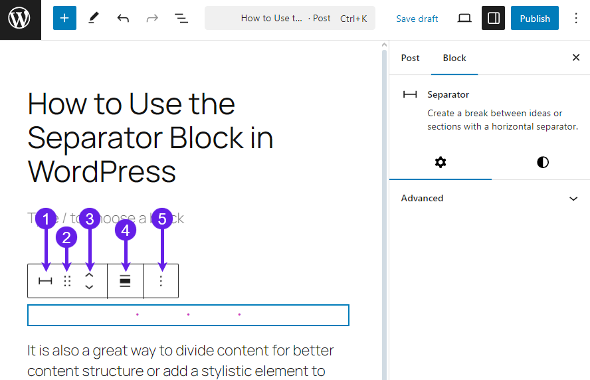Viewport: 590px width, 380px height.
Task: Open the command palette title bar
Action: (x=290, y=18)
